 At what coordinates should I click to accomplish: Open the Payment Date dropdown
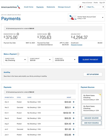point(65,59)
